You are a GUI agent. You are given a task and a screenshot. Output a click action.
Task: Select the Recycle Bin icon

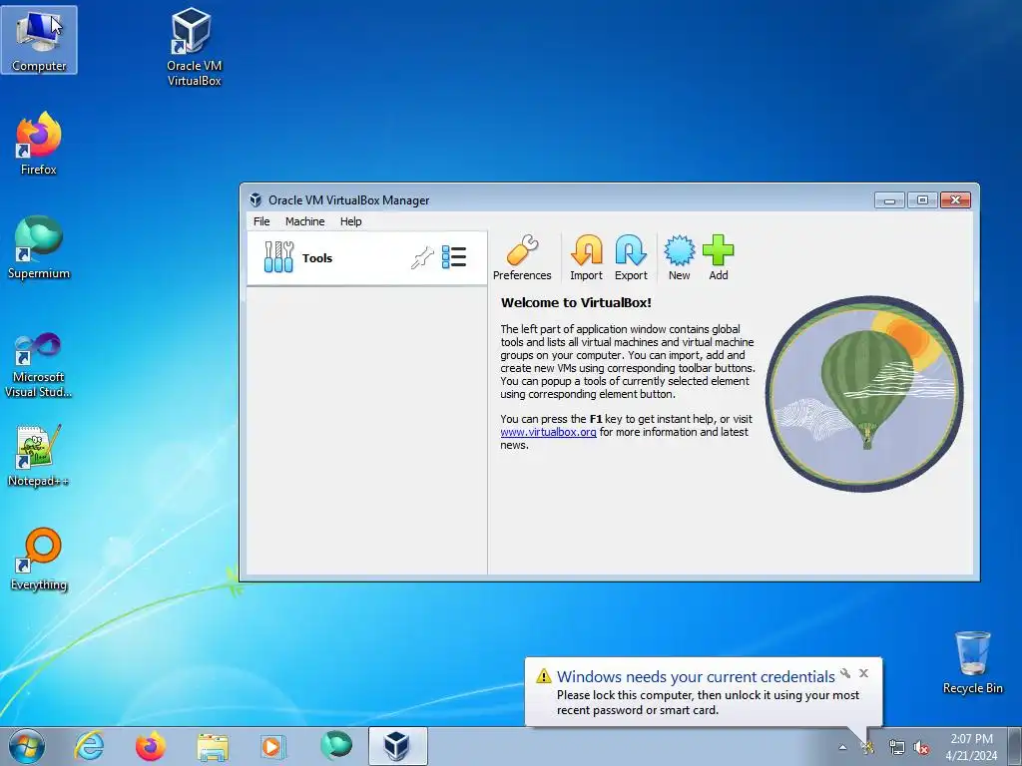[x=972, y=662]
